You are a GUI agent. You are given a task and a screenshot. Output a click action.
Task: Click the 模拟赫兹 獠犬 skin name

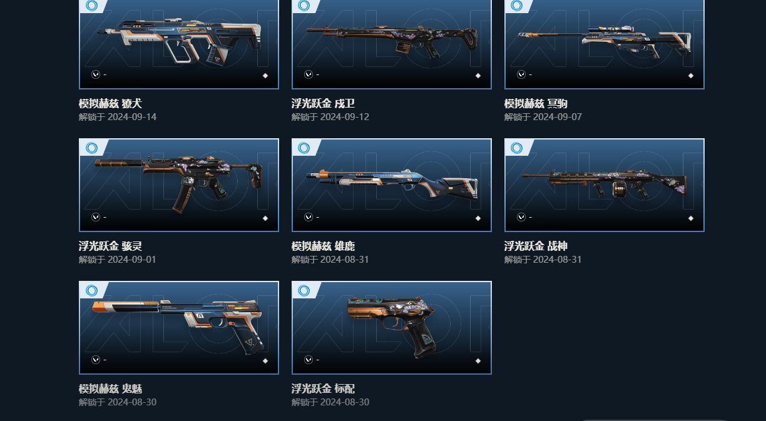pos(110,104)
